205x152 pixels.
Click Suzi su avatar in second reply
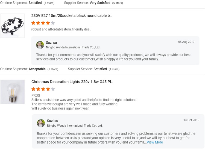coord(41,123)
